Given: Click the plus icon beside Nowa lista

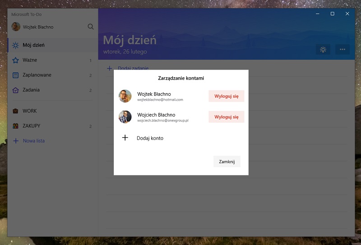Looking at the screenshot, I should [x=16, y=141].
